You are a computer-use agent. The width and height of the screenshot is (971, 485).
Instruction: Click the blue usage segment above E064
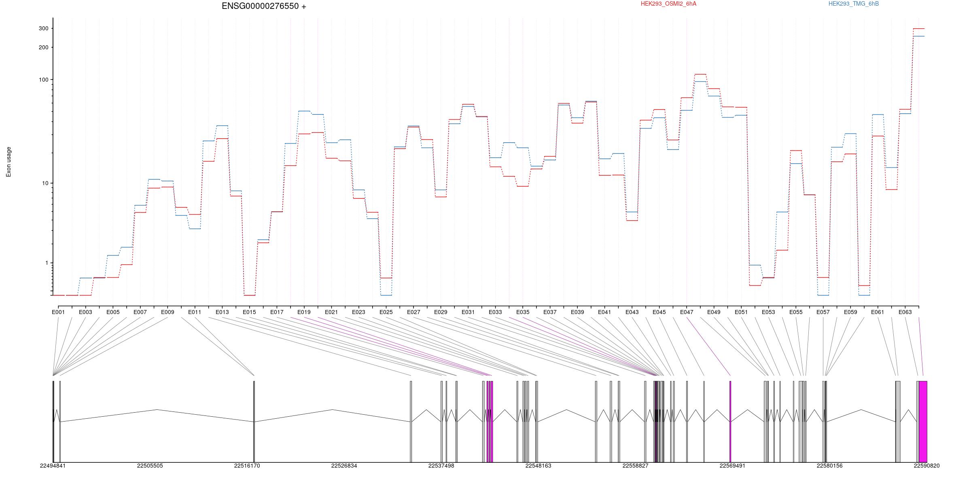tap(919, 36)
